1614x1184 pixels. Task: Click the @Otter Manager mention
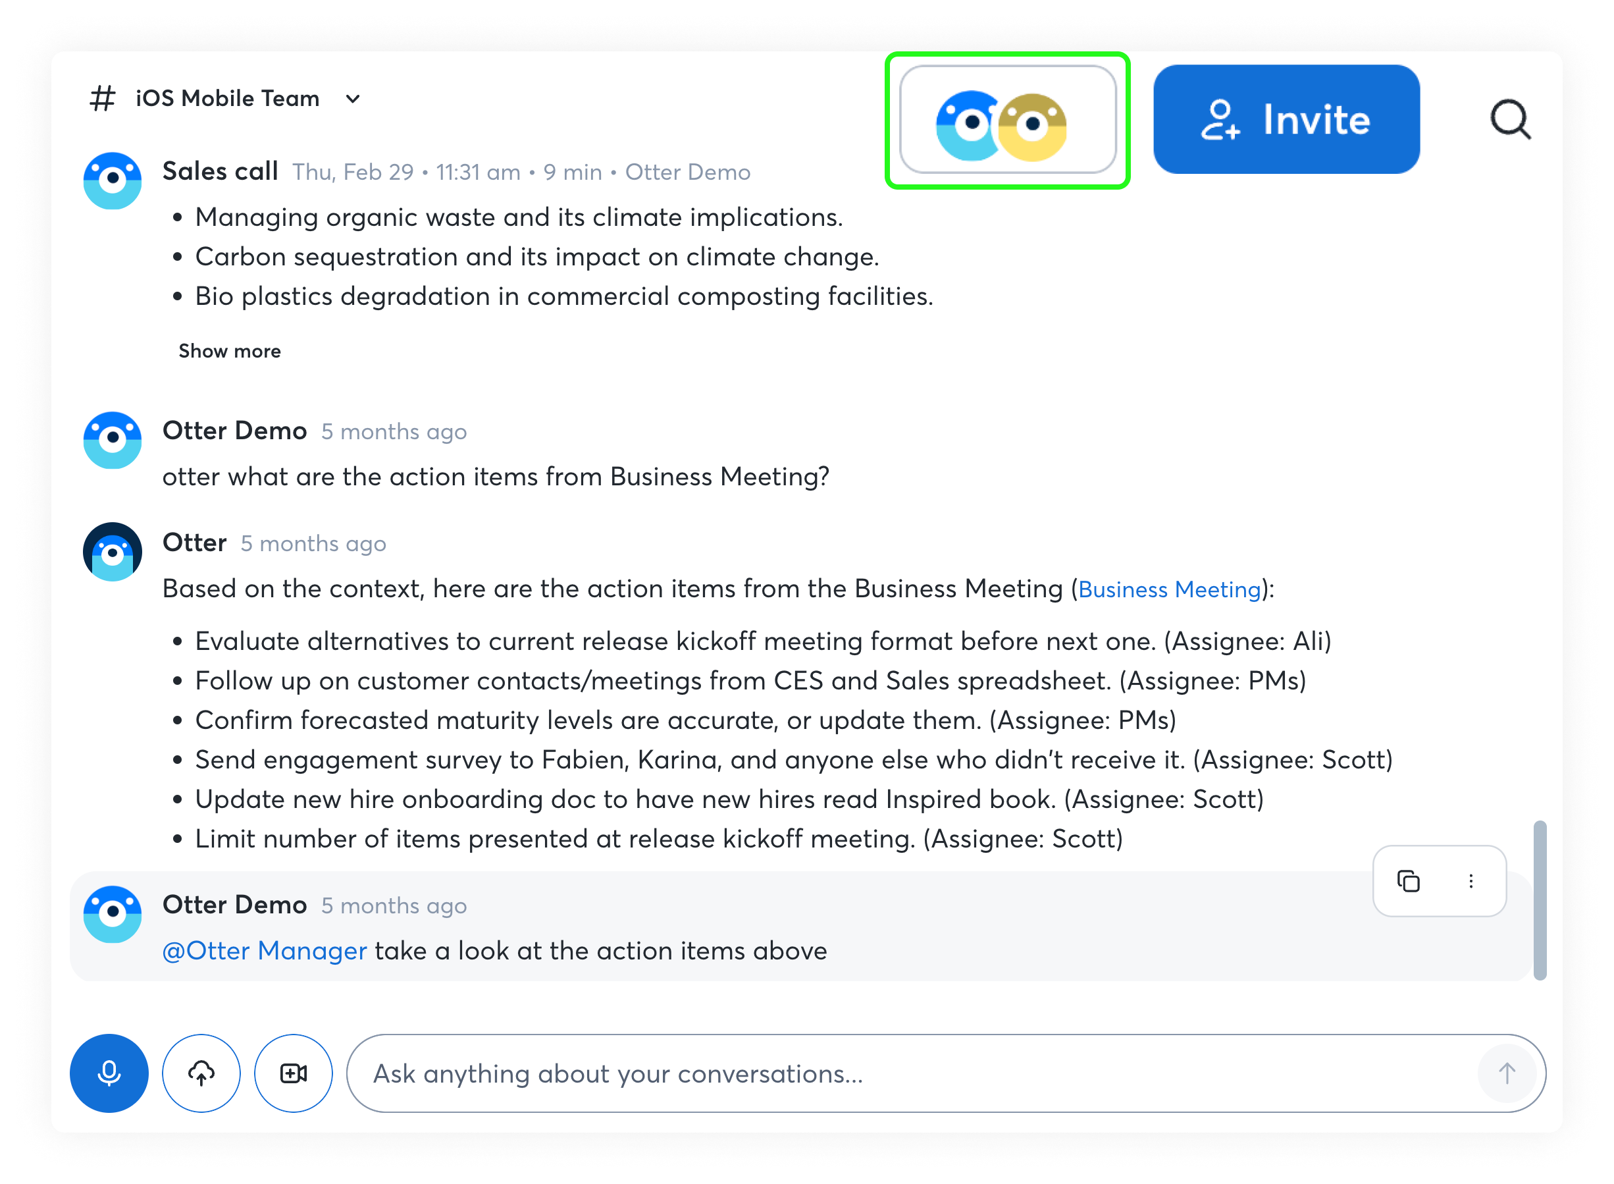pos(265,951)
